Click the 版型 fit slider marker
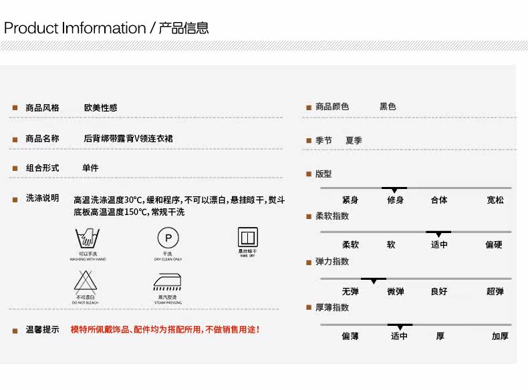The width and height of the screenshot is (528, 390). [394, 190]
